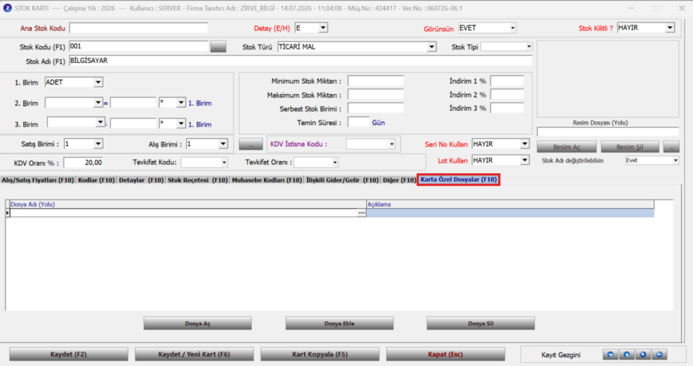Click Dosya Ekle button
Screen dimensions: 693x366
(340, 323)
